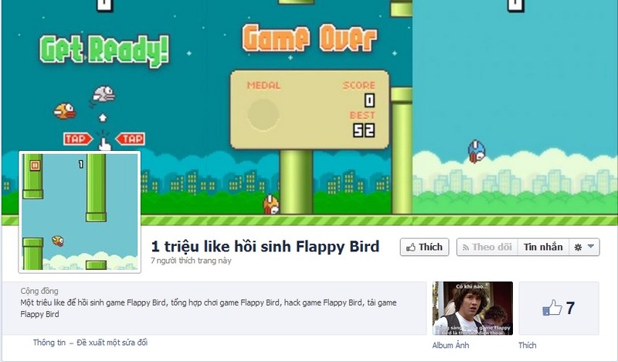Toggle the Theo dõi follow button

click(487, 247)
